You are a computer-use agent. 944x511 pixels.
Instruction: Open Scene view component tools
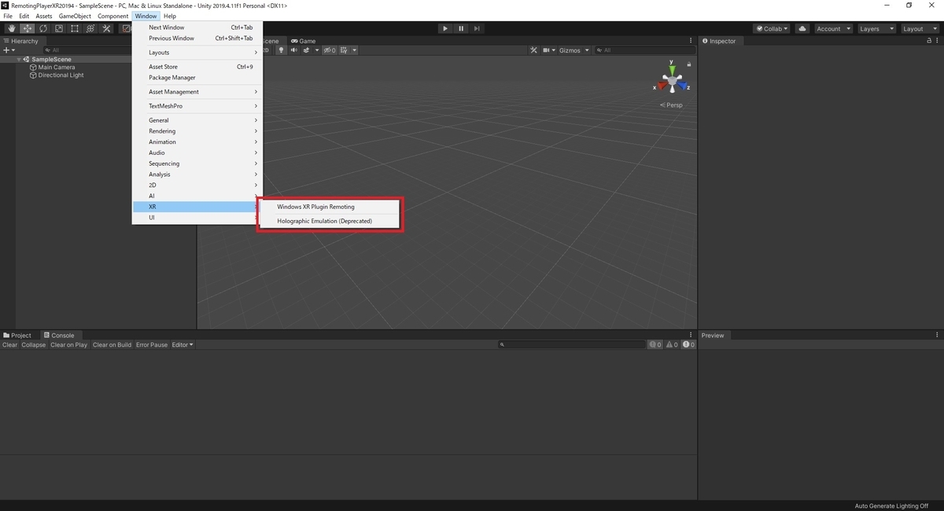click(x=533, y=50)
